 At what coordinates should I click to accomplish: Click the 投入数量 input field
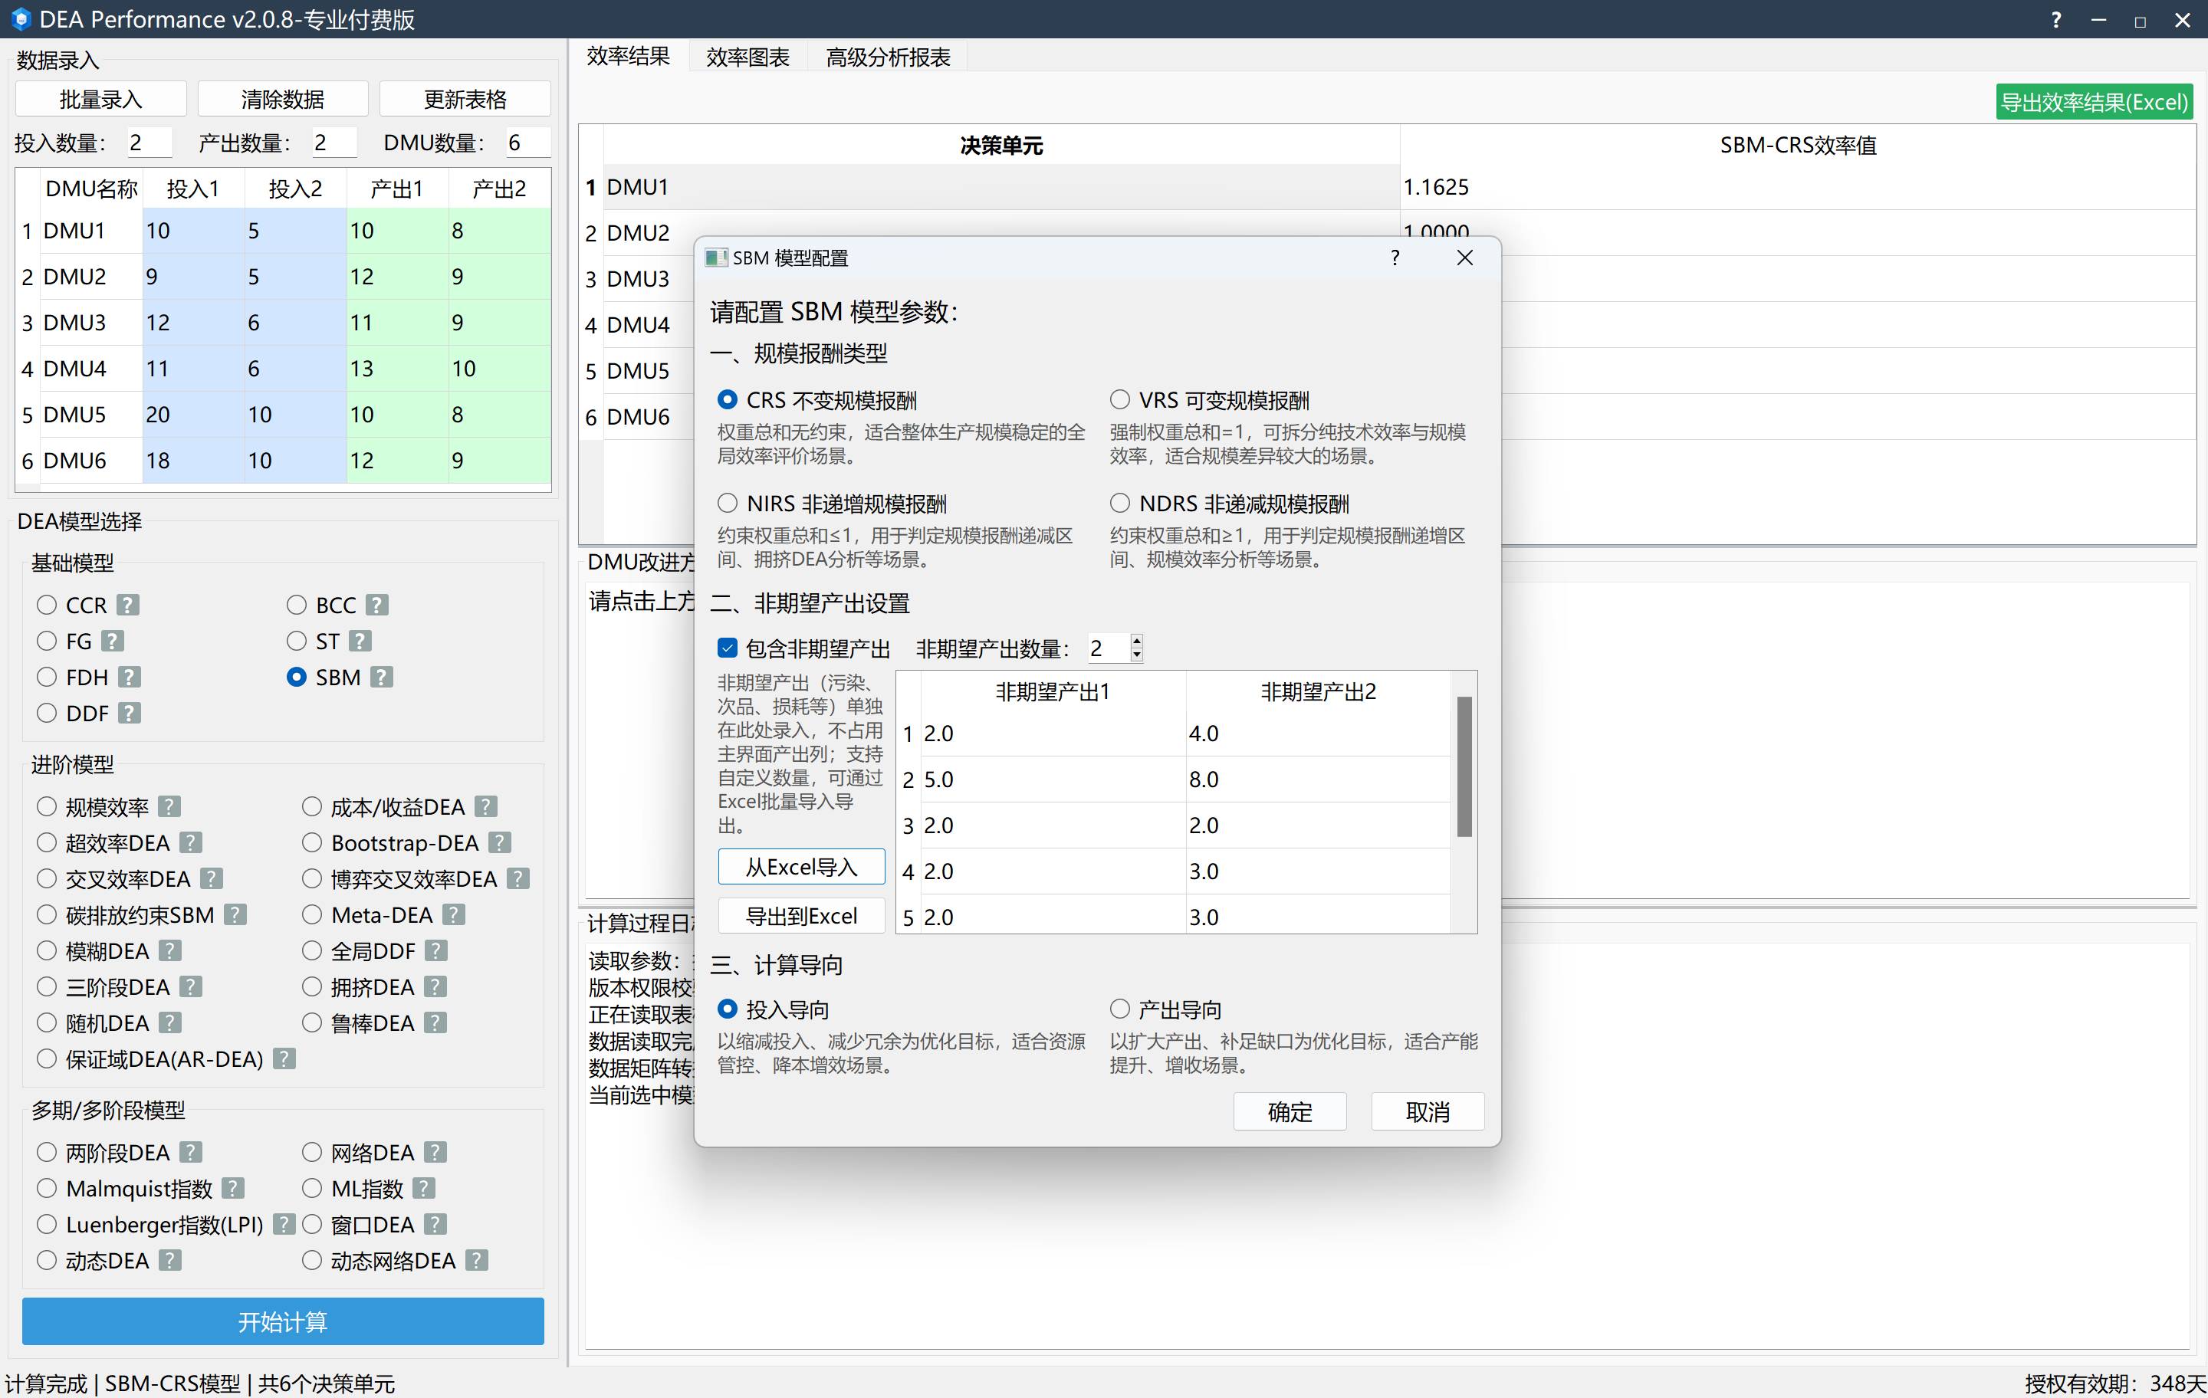pyautogui.click(x=149, y=143)
